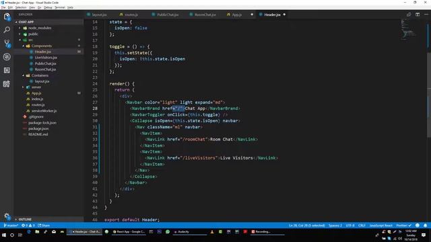Image resolution: width=431 pixels, height=242 pixels.
Task: Open the notifications bell in the status bar
Action: click(425, 225)
